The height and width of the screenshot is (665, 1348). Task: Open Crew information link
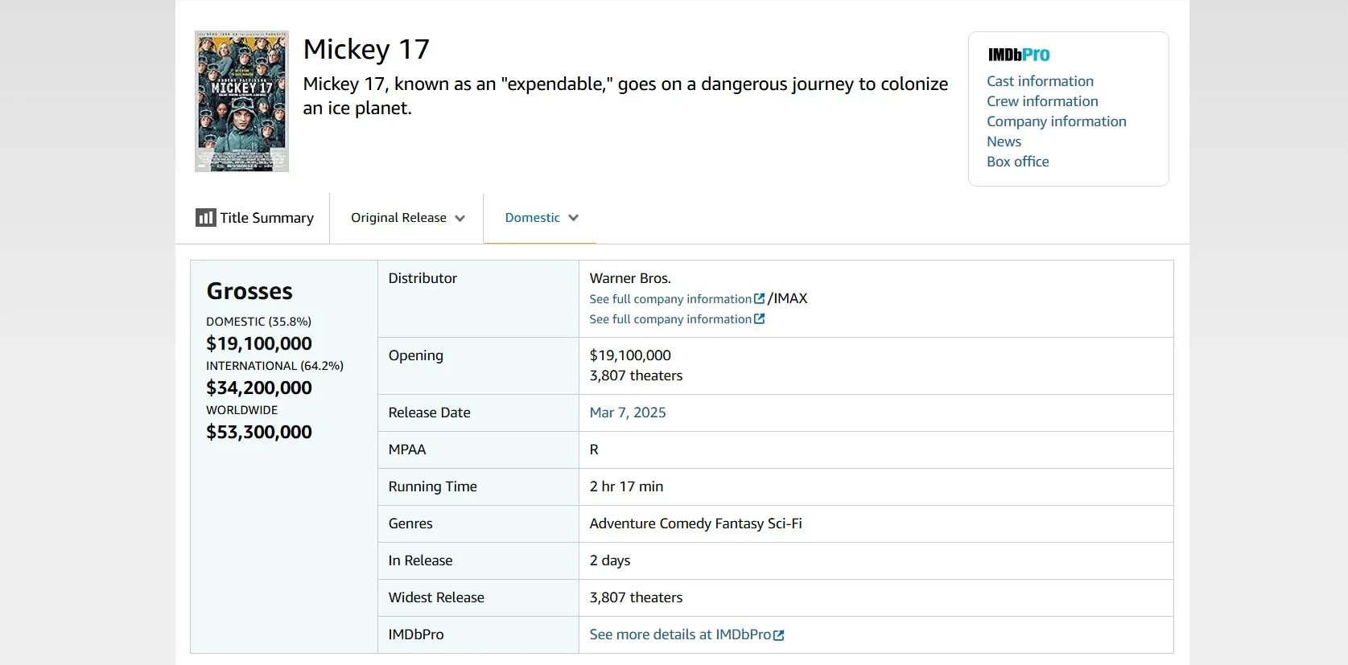[x=1042, y=101]
